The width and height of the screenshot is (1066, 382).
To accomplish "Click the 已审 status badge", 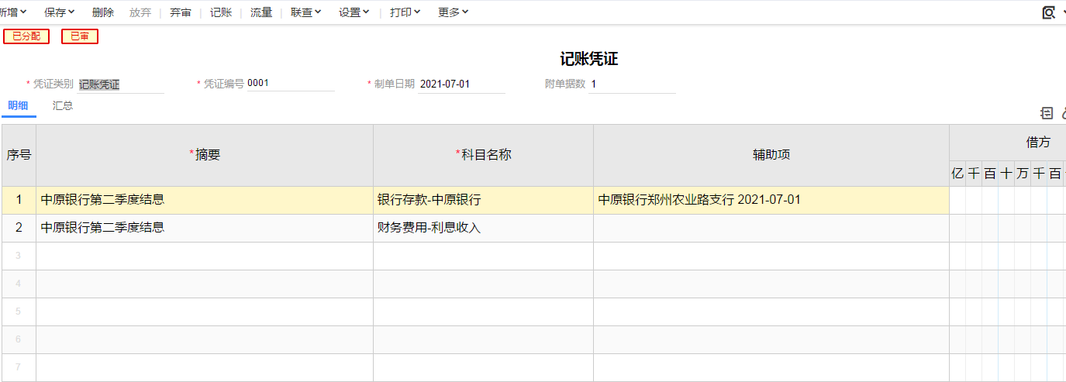I will (80, 36).
